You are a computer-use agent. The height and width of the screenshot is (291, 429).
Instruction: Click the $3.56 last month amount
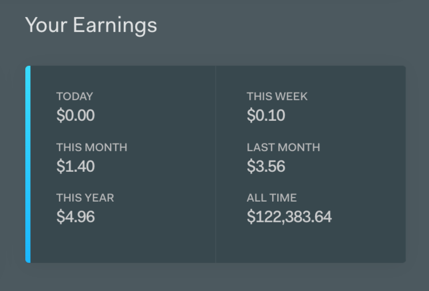266,167
